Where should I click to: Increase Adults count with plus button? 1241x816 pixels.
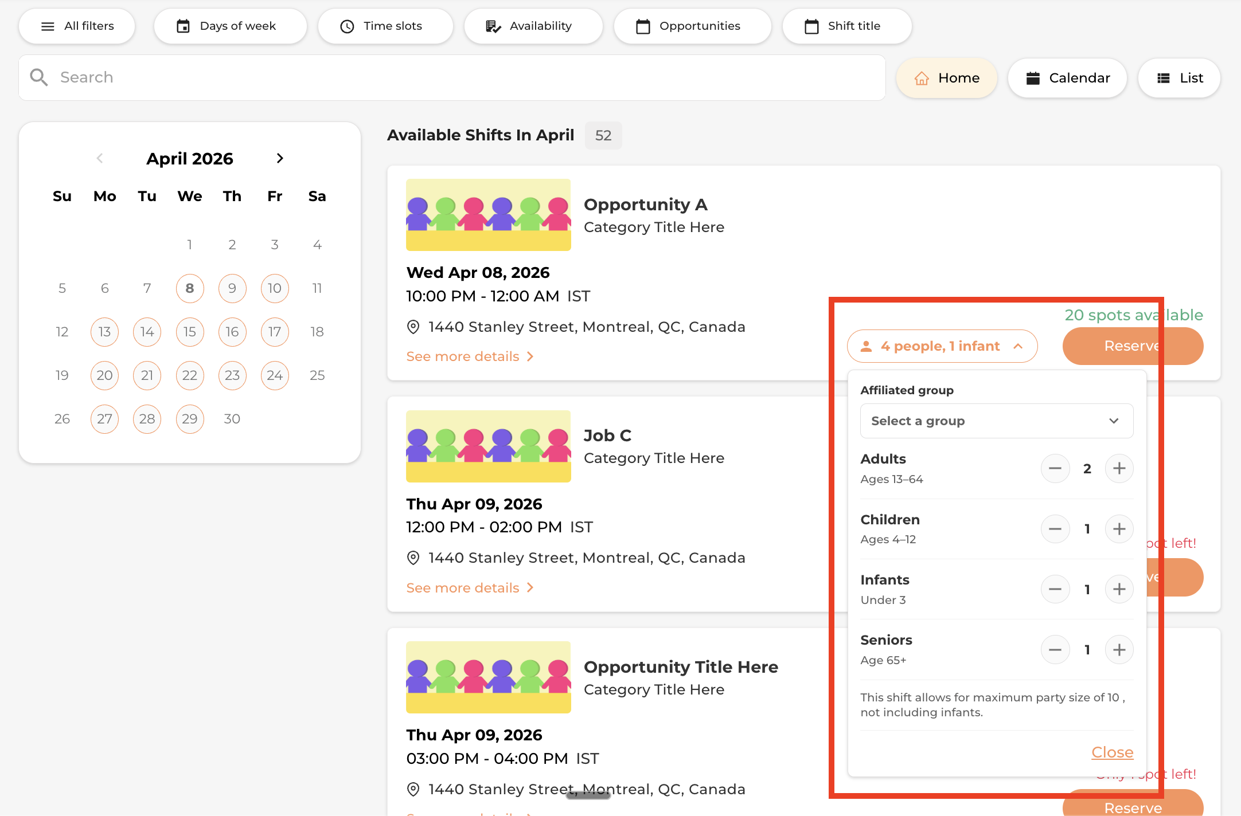[1119, 469]
